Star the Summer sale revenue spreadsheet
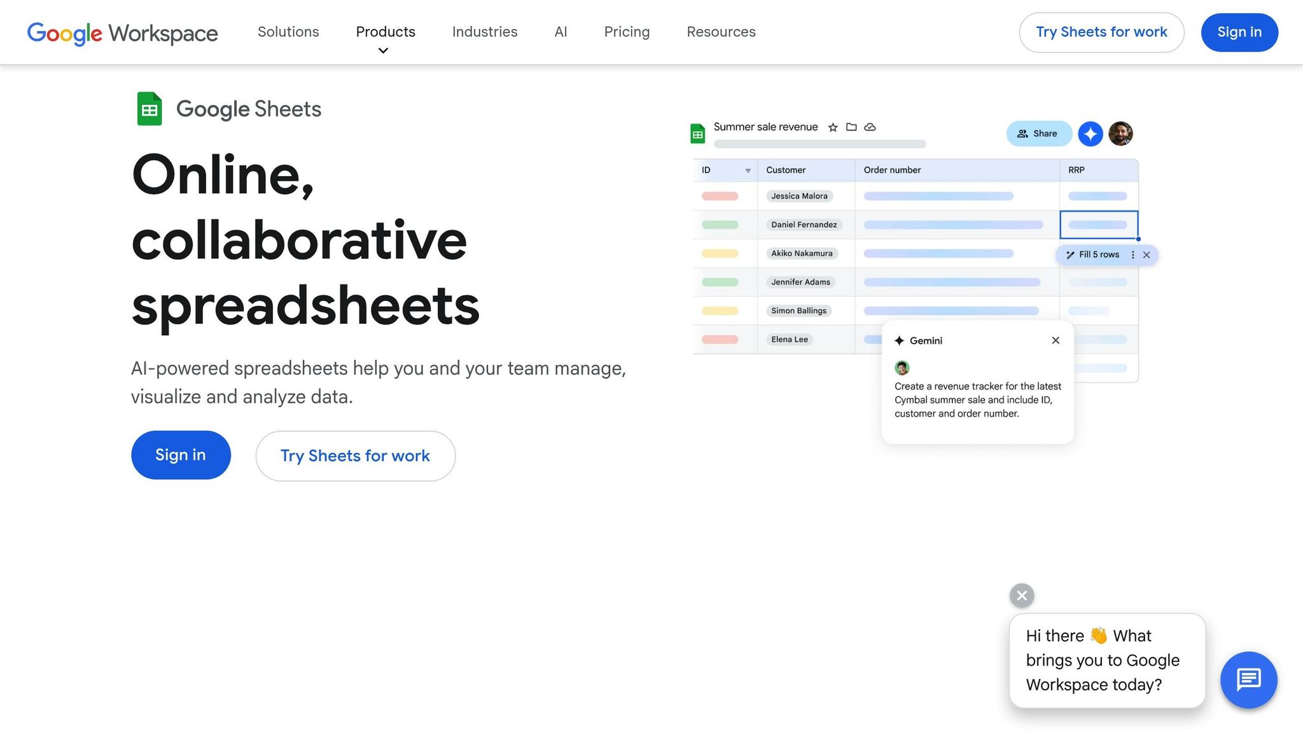Image resolution: width=1303 pixels, height=733 pixels. [x=832, y=127]
